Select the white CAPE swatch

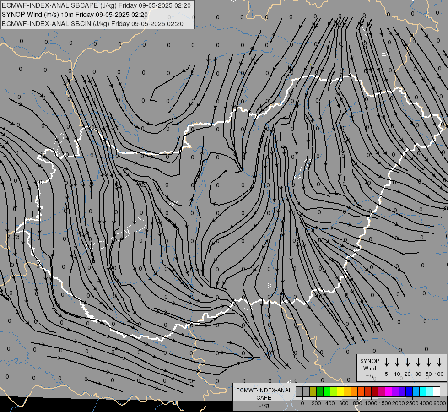[437, 391]
